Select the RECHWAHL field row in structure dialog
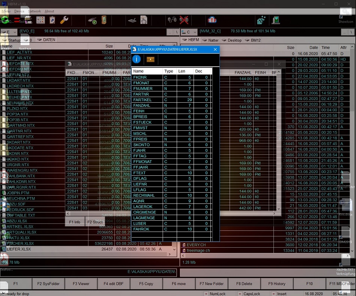The height and width of the screenshot is (296, 356). 172,195
